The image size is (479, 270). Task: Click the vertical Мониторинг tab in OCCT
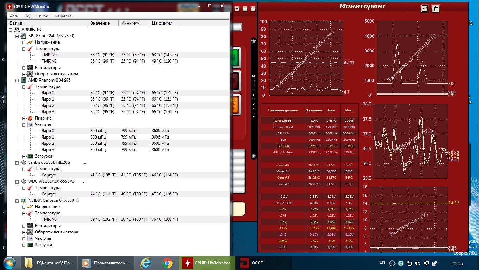click(x=254, y=97)
